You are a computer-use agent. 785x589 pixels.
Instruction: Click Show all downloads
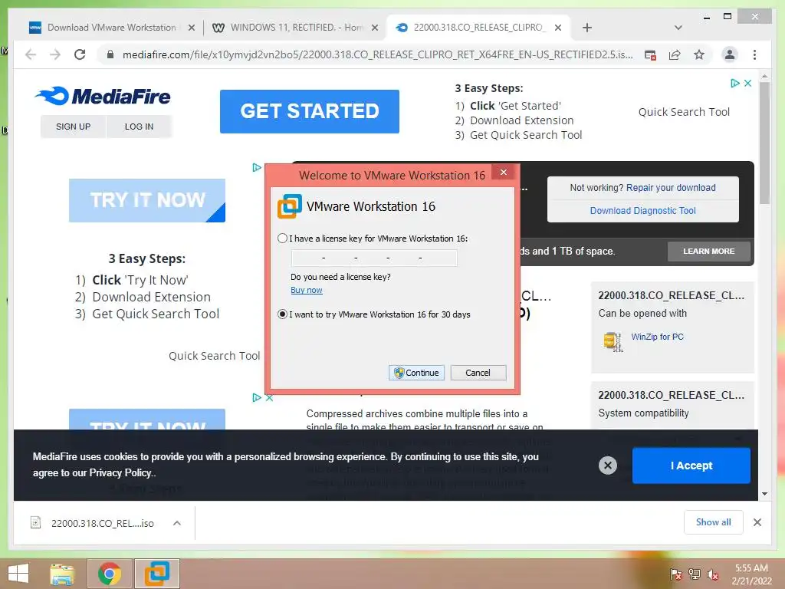click(714, 522)
